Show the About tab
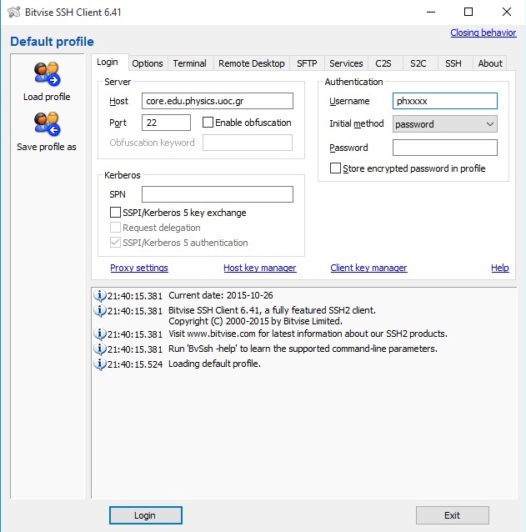The width and height of the screenshot is (526, 532). 490,63
